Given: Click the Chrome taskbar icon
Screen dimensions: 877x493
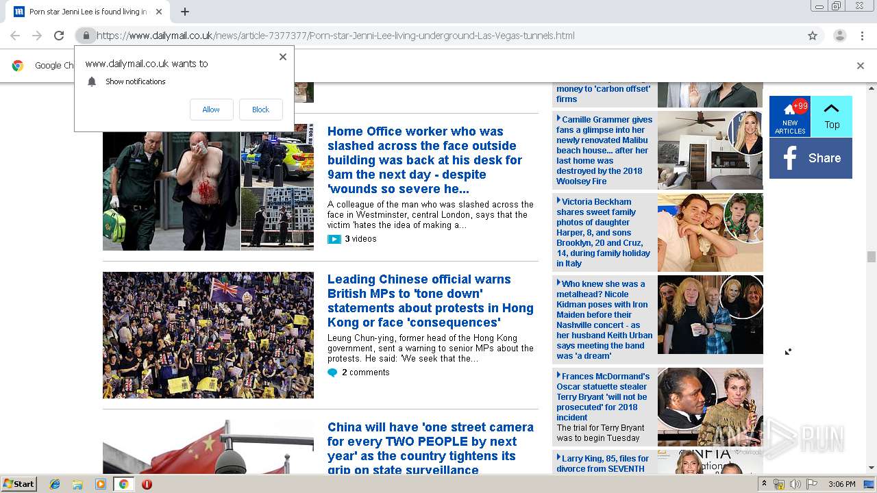Looking at the screenshot, I should pyautogui.click(x=123, y=484).
